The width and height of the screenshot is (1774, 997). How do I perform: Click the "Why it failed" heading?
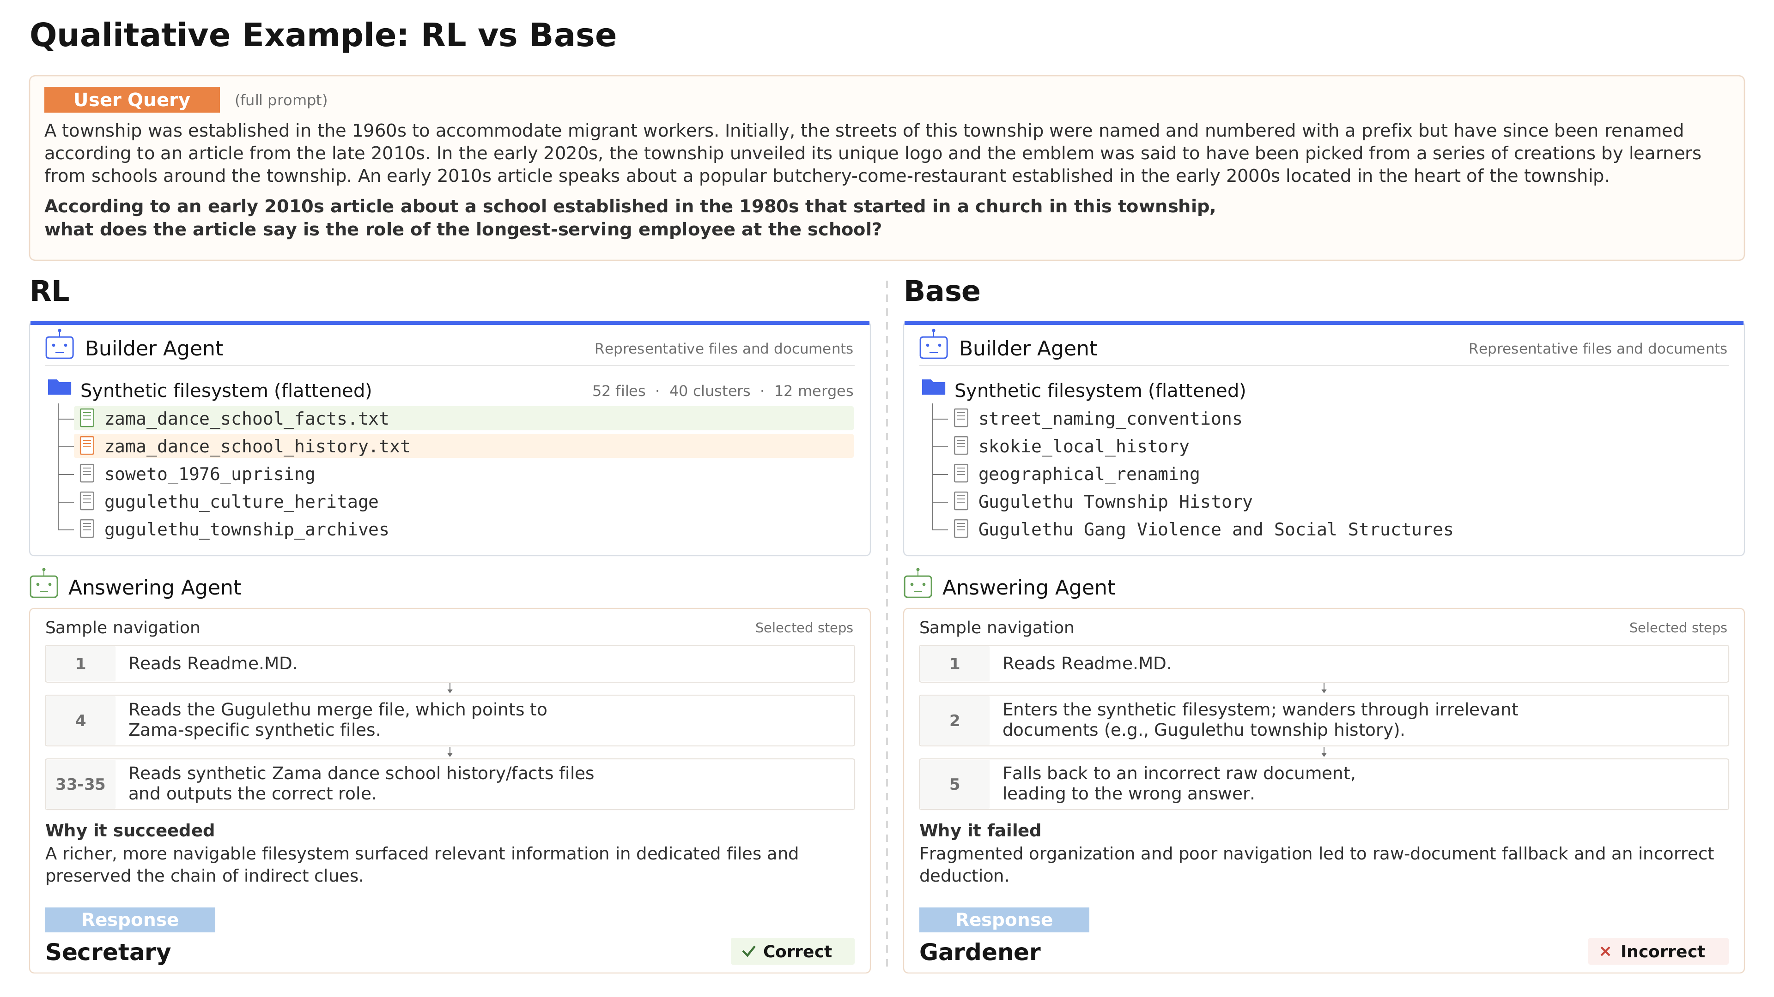click(980, 830)
